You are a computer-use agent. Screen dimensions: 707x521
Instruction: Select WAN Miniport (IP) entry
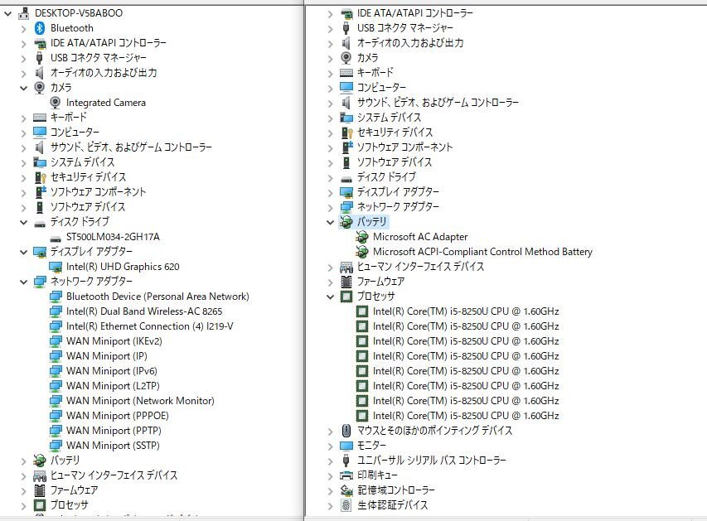[107, 356]
